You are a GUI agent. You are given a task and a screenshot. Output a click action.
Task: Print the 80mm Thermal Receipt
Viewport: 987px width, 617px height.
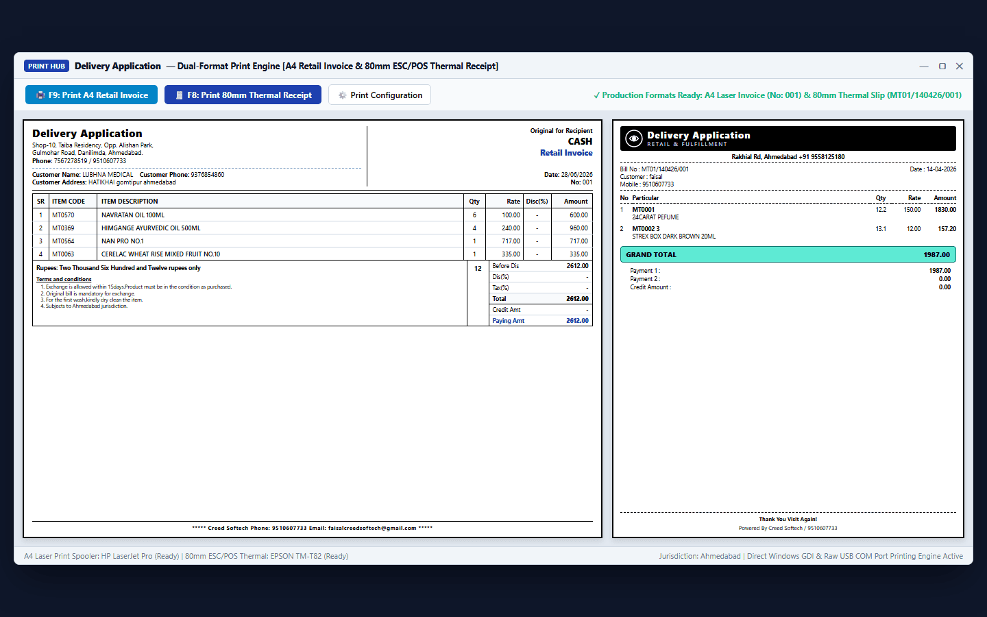click(243, 95)
